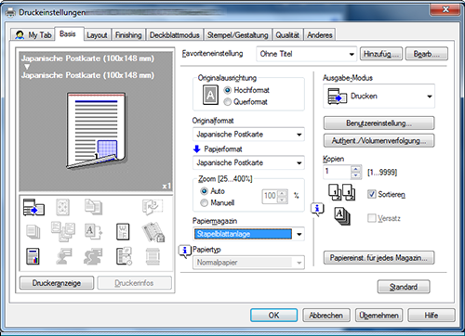Toggle the Sortieren checkbox
This screenshot has width=465, height=336.
click(372, 194)
